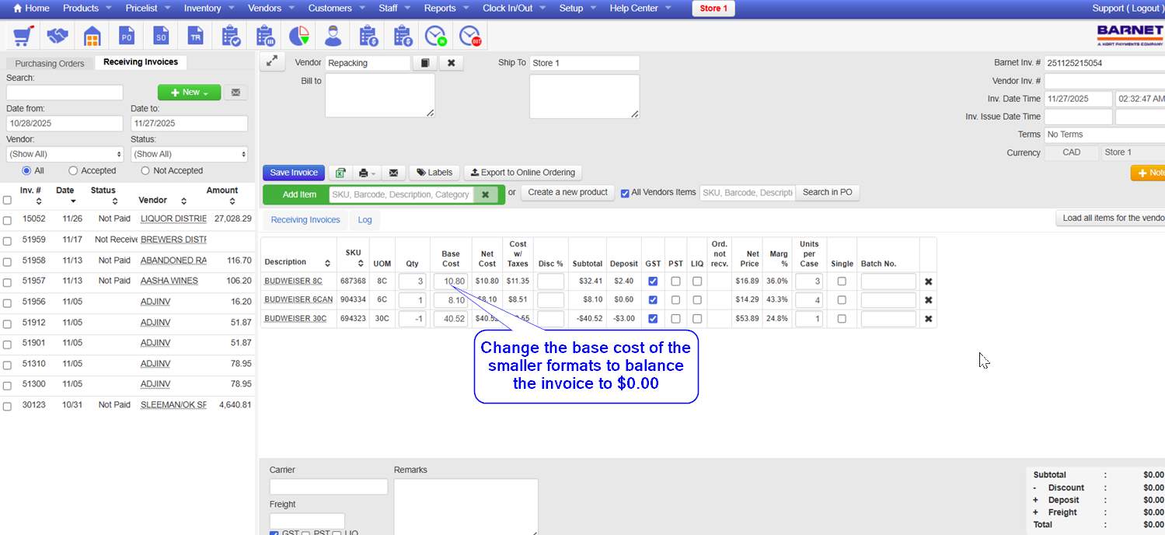Remove the BUDWEISER 30C row
The image size is (1165, 535).
pos(928,319)
